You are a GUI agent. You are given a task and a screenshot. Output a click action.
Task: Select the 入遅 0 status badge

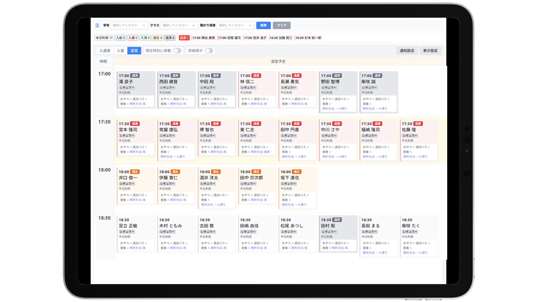click(133, 38)
